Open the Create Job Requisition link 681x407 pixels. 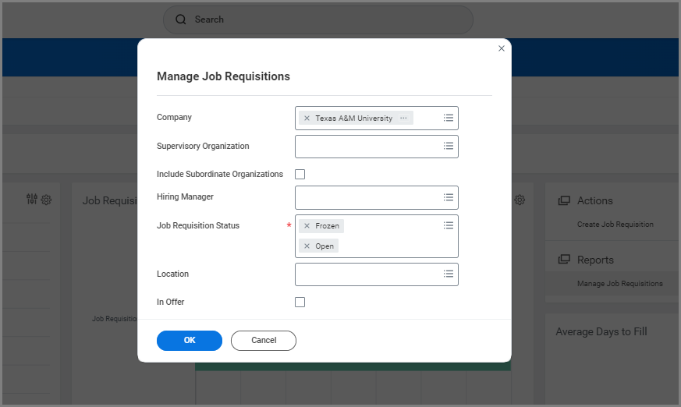(x=615, y=225)
